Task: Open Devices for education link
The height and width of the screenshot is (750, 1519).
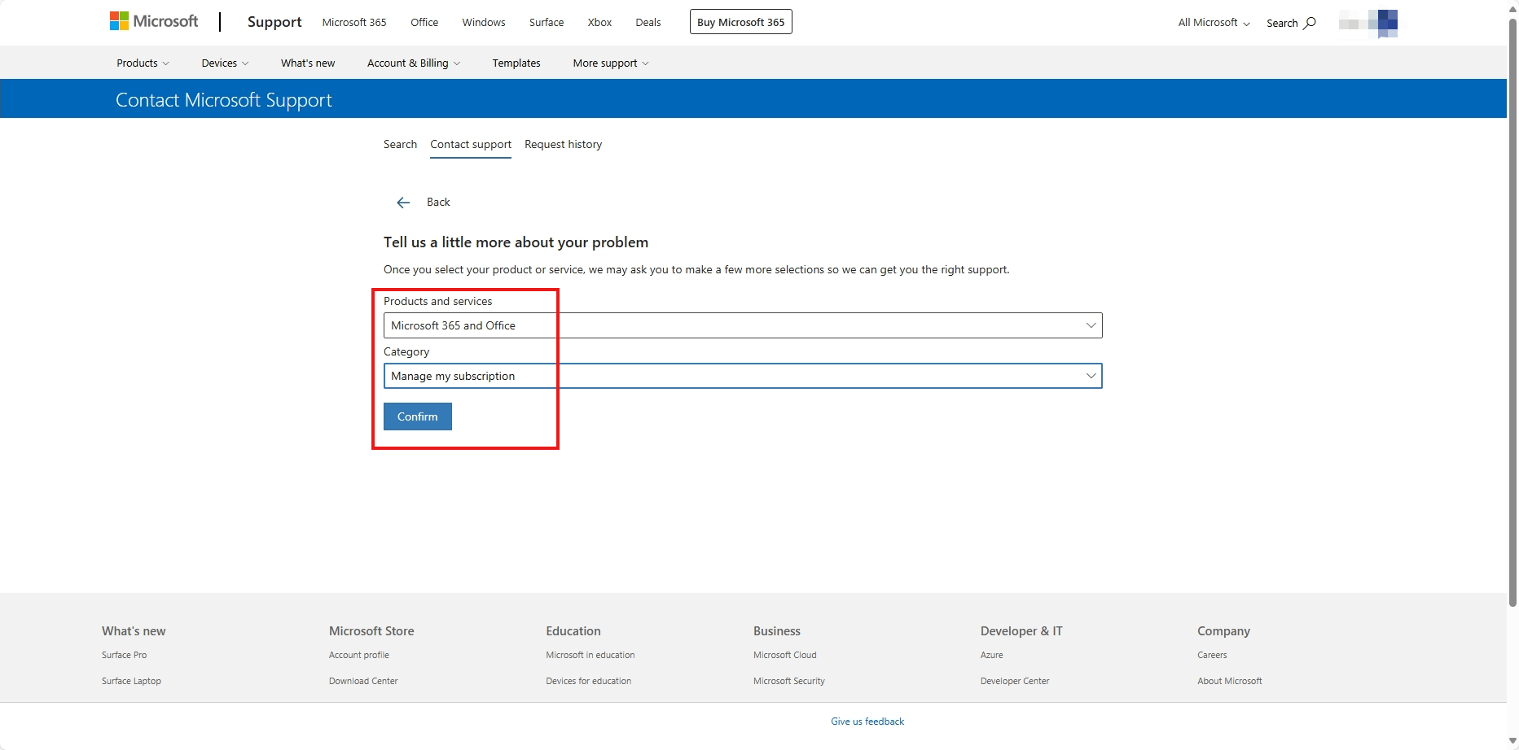Action: click(x=589, y=681)
